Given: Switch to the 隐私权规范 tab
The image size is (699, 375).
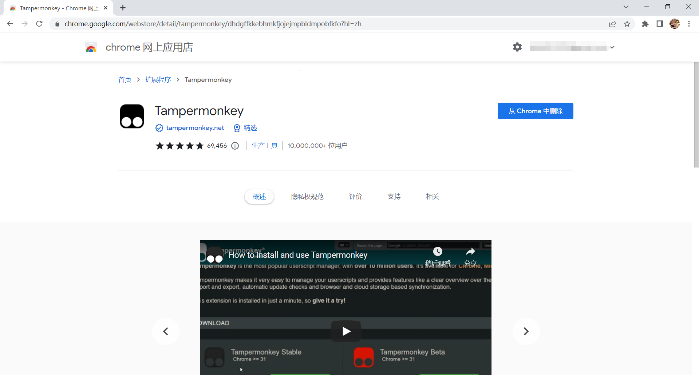Looking at the screenshot, I should (307, 197).
